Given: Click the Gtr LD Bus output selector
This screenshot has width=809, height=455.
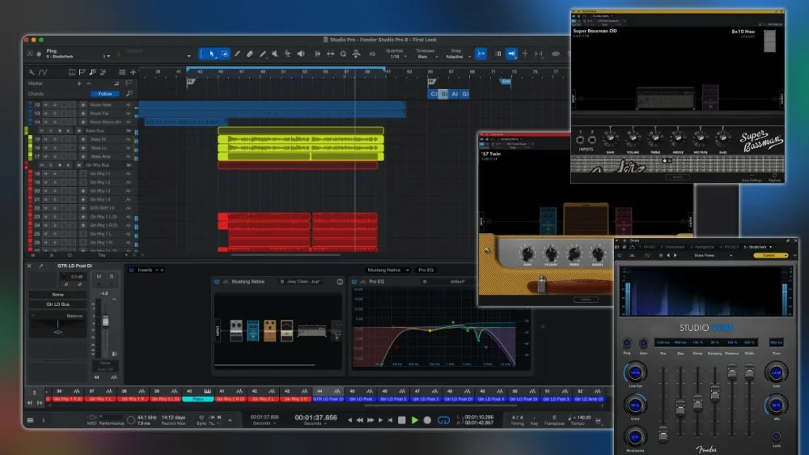Looking at the screenshot, I should tap(59, 304).
